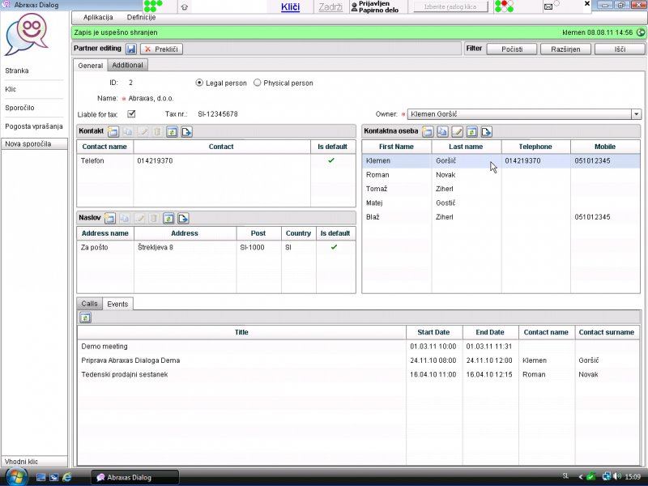Image resolution: width=648 pixels, height=486 pixels.
Task: Add a new entry in Kontakt toolbar
Action: coord(113,132)
